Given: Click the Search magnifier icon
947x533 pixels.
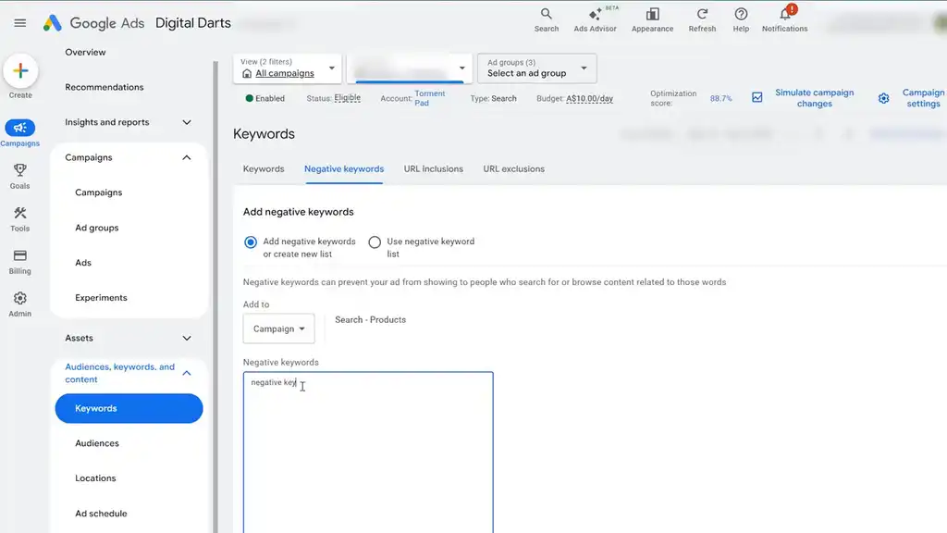Looking at the screenshot, I should 546,14.
